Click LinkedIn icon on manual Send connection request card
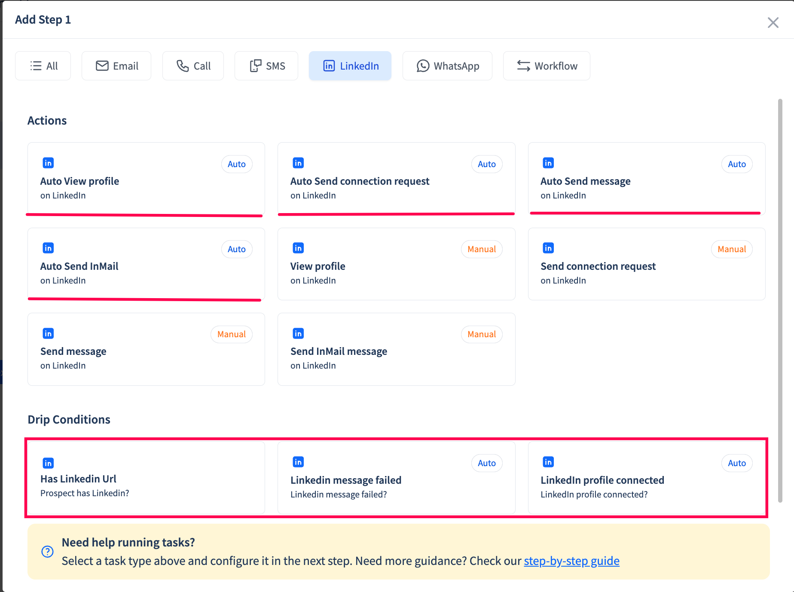The height and width of the screenshot is (592, 794). click(x=548, y=248)
